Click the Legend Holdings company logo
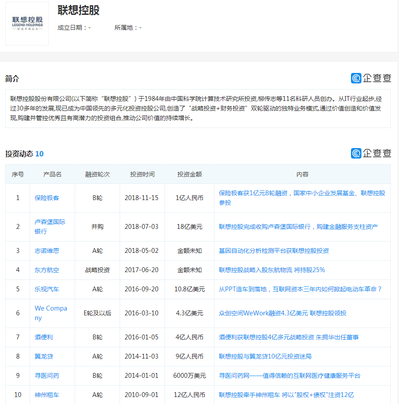The width and height of the screenshot is (399, 404). click(27, 24)
